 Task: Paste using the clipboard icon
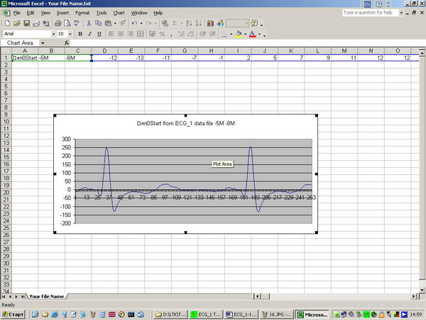click(108, 23)
